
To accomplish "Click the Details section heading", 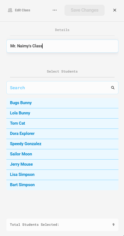I will pyautogui.click(x=62, y=30).
